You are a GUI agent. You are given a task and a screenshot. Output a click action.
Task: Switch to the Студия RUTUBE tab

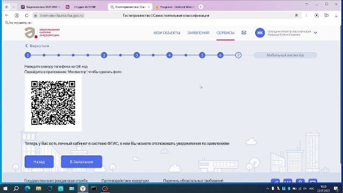click(83, 7)
